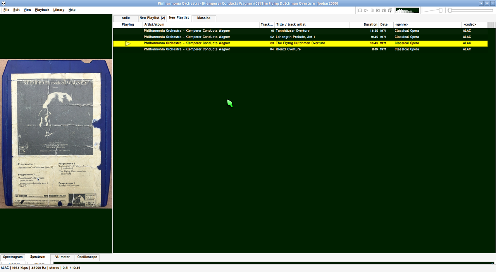Screen dimensions: 496x272
Task: Click the Play button in toolbar
Action: pyautogui.click(x=366, y=10)
